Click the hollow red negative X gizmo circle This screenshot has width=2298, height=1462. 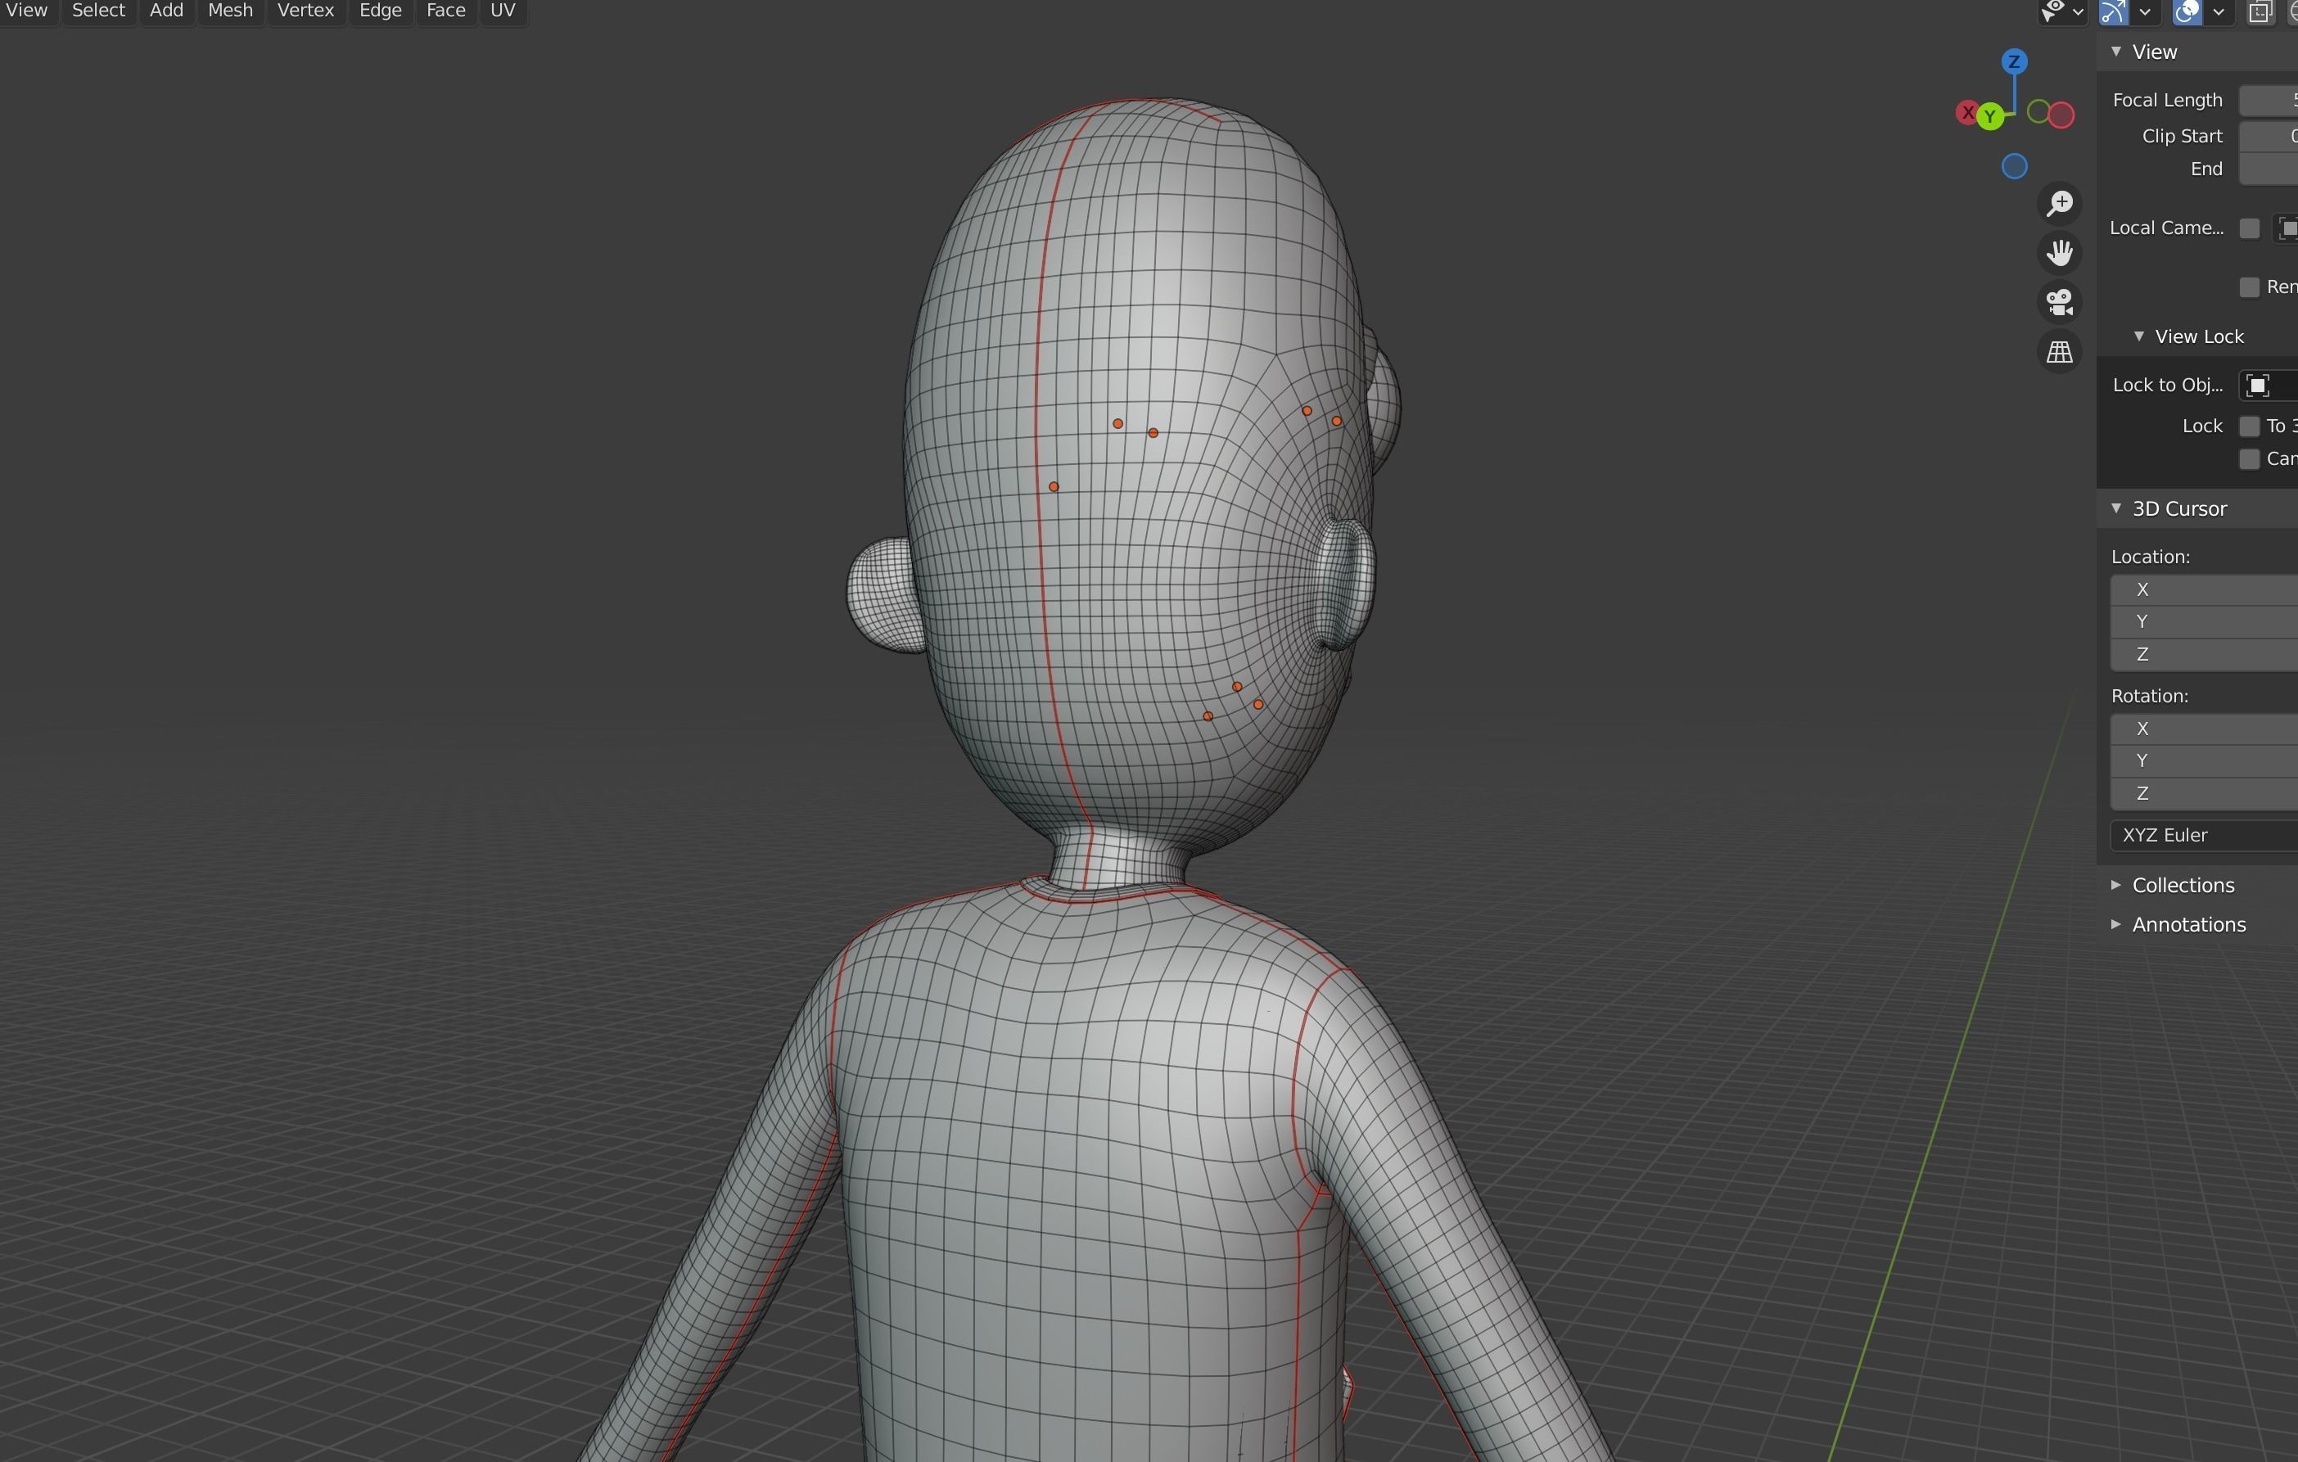pyautogui.click(x=2061, y=115)
